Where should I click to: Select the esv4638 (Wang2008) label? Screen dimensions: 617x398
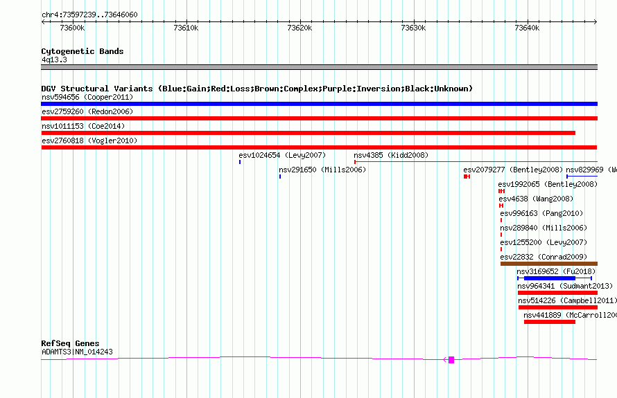536,199
